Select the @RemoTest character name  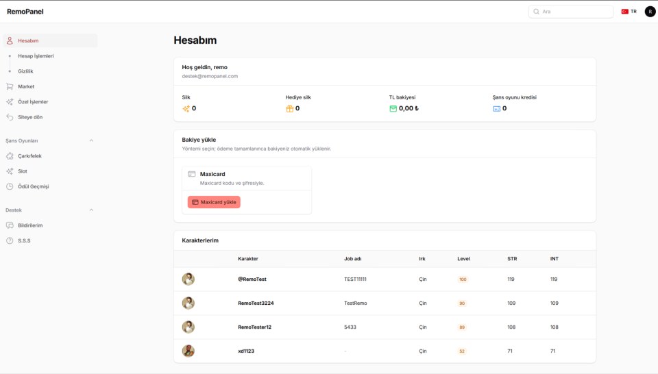point(252,279)
